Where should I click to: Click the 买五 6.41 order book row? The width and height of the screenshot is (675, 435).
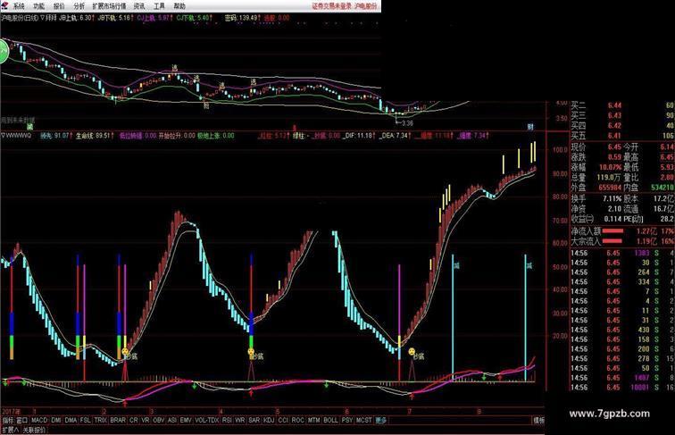pos(622,136)
